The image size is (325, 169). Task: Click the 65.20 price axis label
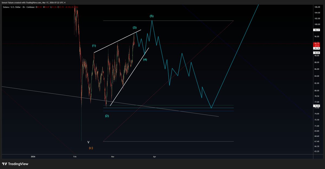point(317,151)
